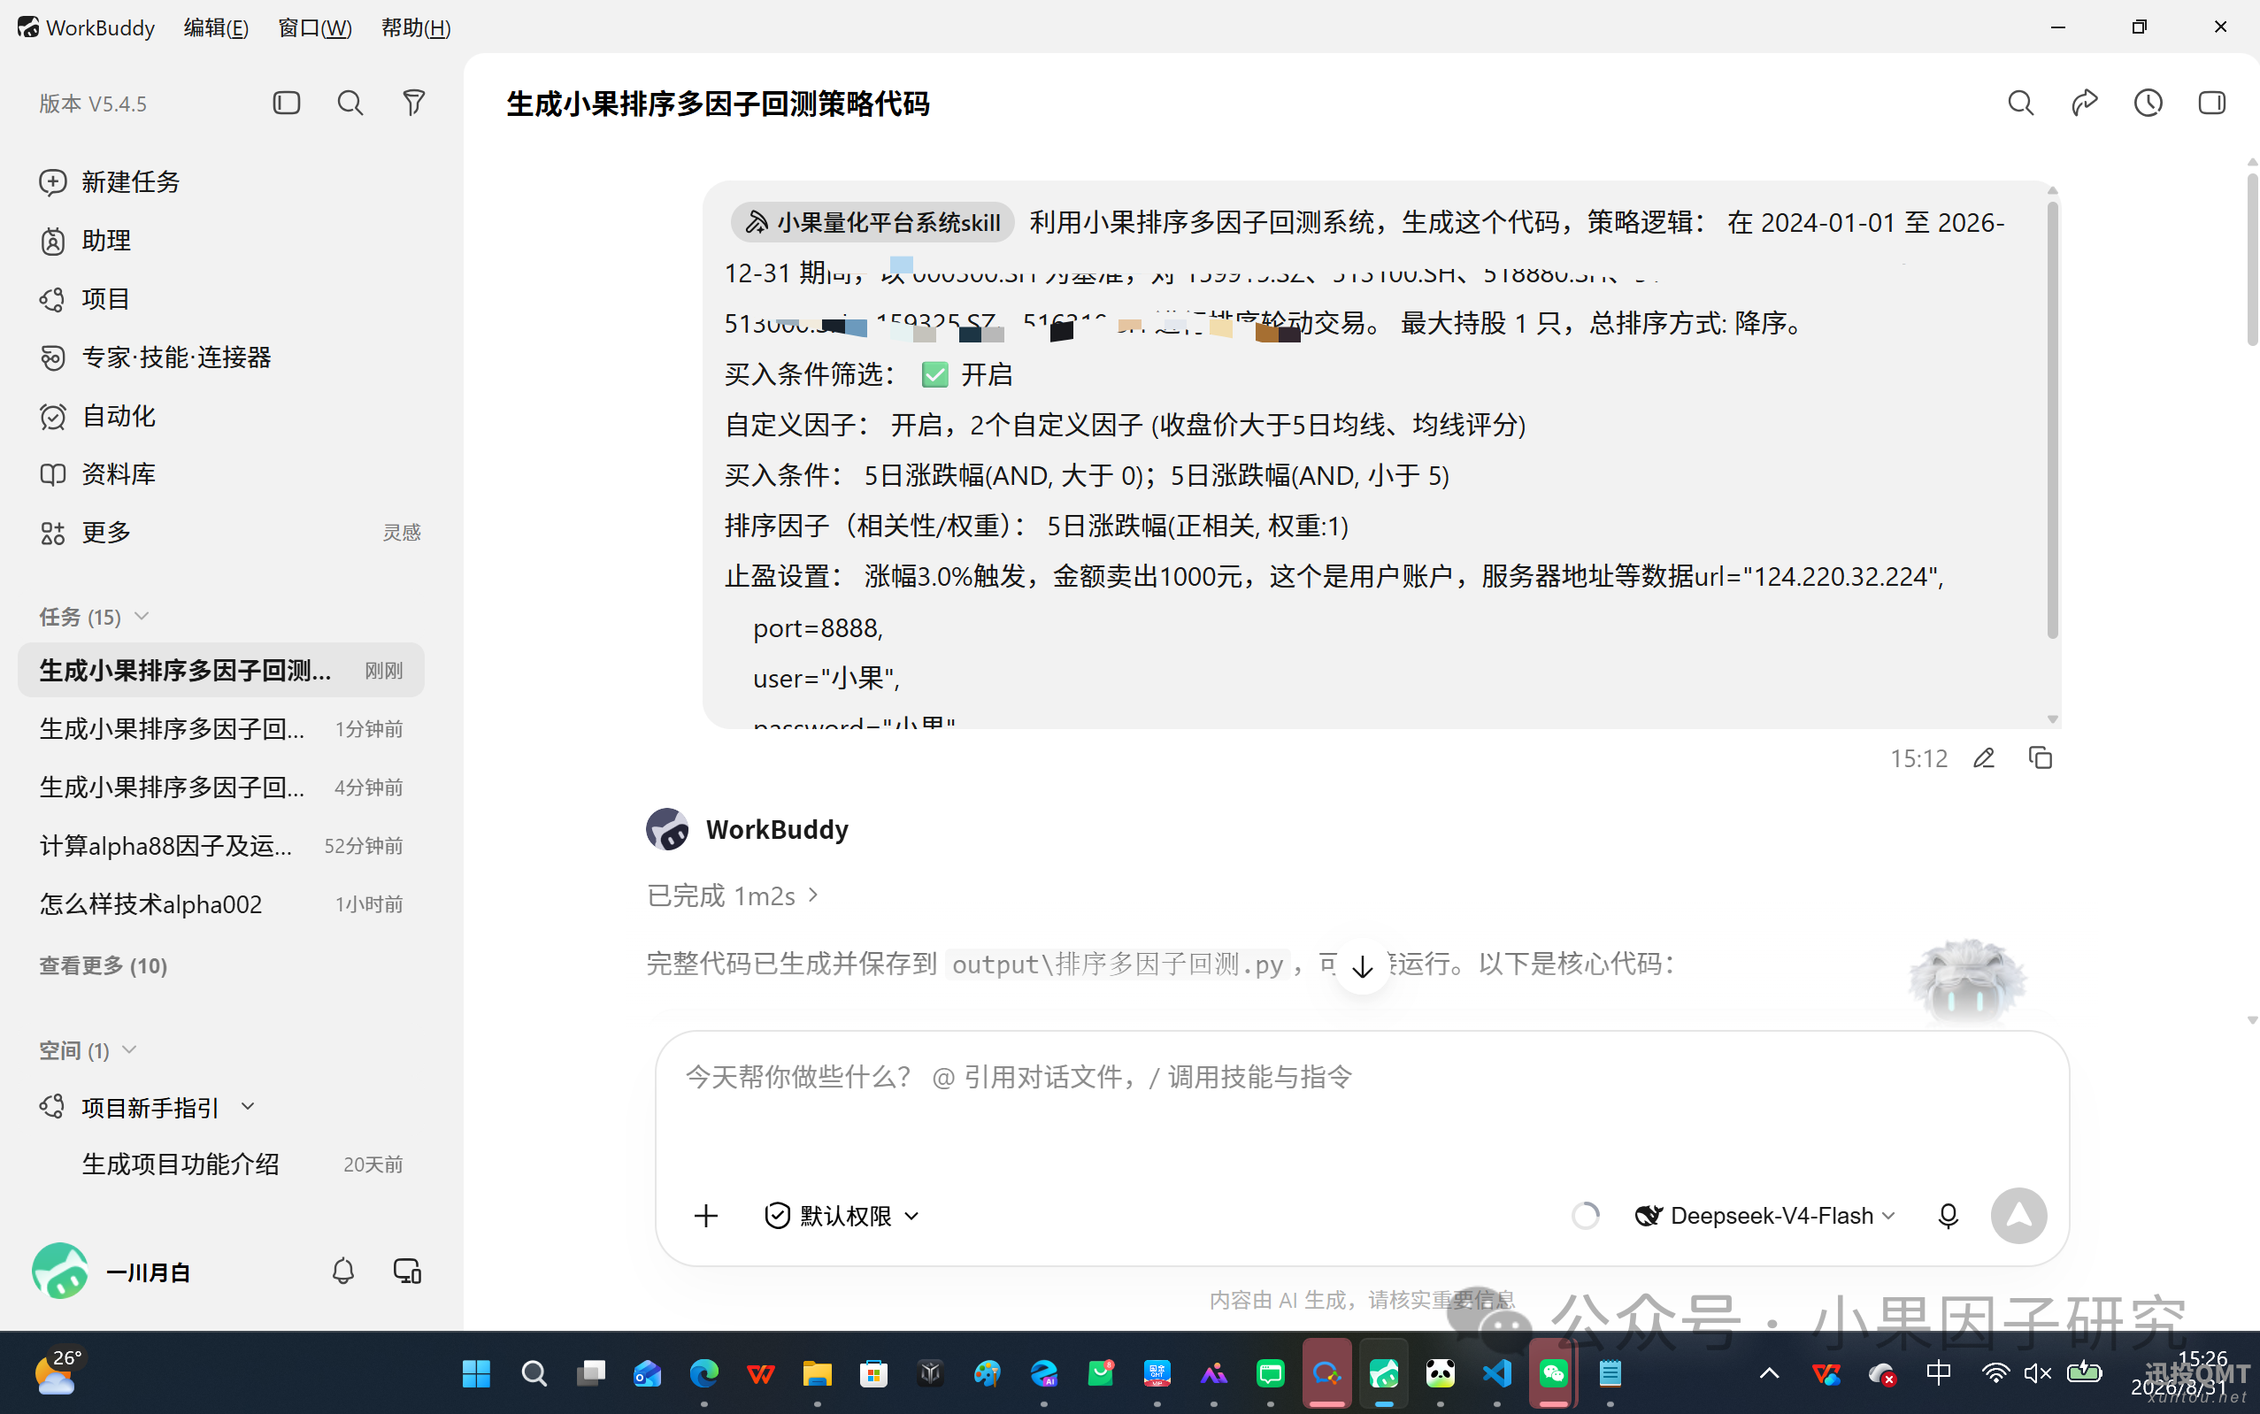Select the task dated 4分钟前
The width and height of the screenshot is (2260, 1414).
[x=220, y=787]
